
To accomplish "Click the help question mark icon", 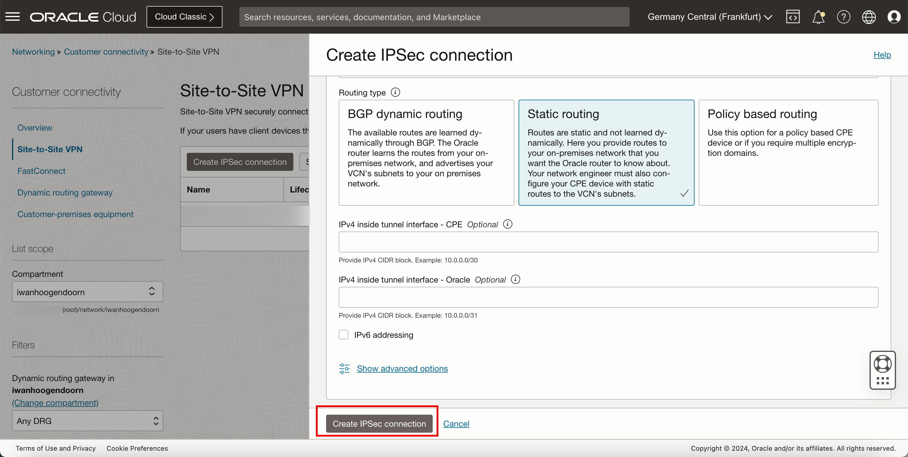I will coord(843,17).
